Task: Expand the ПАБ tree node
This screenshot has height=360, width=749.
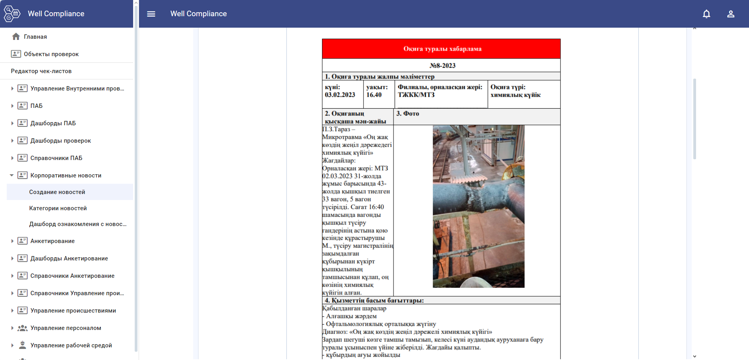Action: [12, 106]
